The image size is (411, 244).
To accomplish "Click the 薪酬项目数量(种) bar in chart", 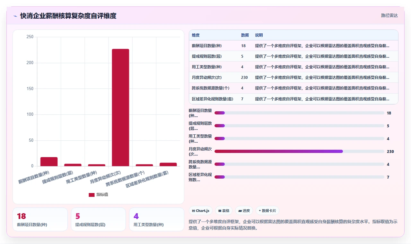I will coord(49,162).
